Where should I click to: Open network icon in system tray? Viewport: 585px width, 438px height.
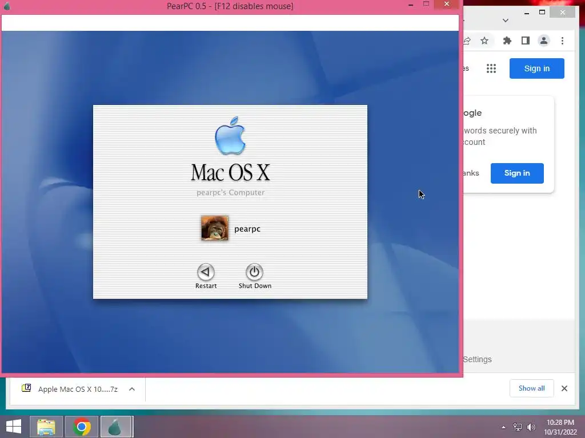[x=518, y=427]
